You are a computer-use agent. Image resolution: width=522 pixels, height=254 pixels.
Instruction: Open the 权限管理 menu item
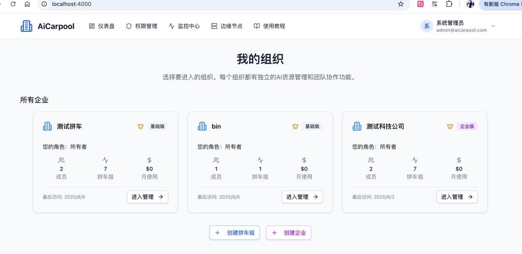[142, 26]
